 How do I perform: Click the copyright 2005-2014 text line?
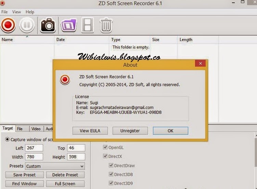coord(129,85)
